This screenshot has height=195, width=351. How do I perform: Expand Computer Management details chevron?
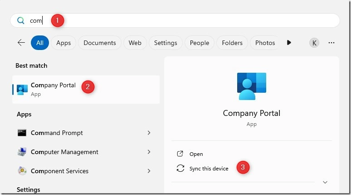click(x=149, y=152)
